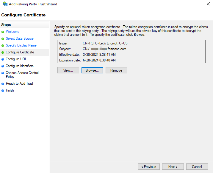Cancel the wizard
The height and width of the screenshot is (173, 213).
pos(197,167)
